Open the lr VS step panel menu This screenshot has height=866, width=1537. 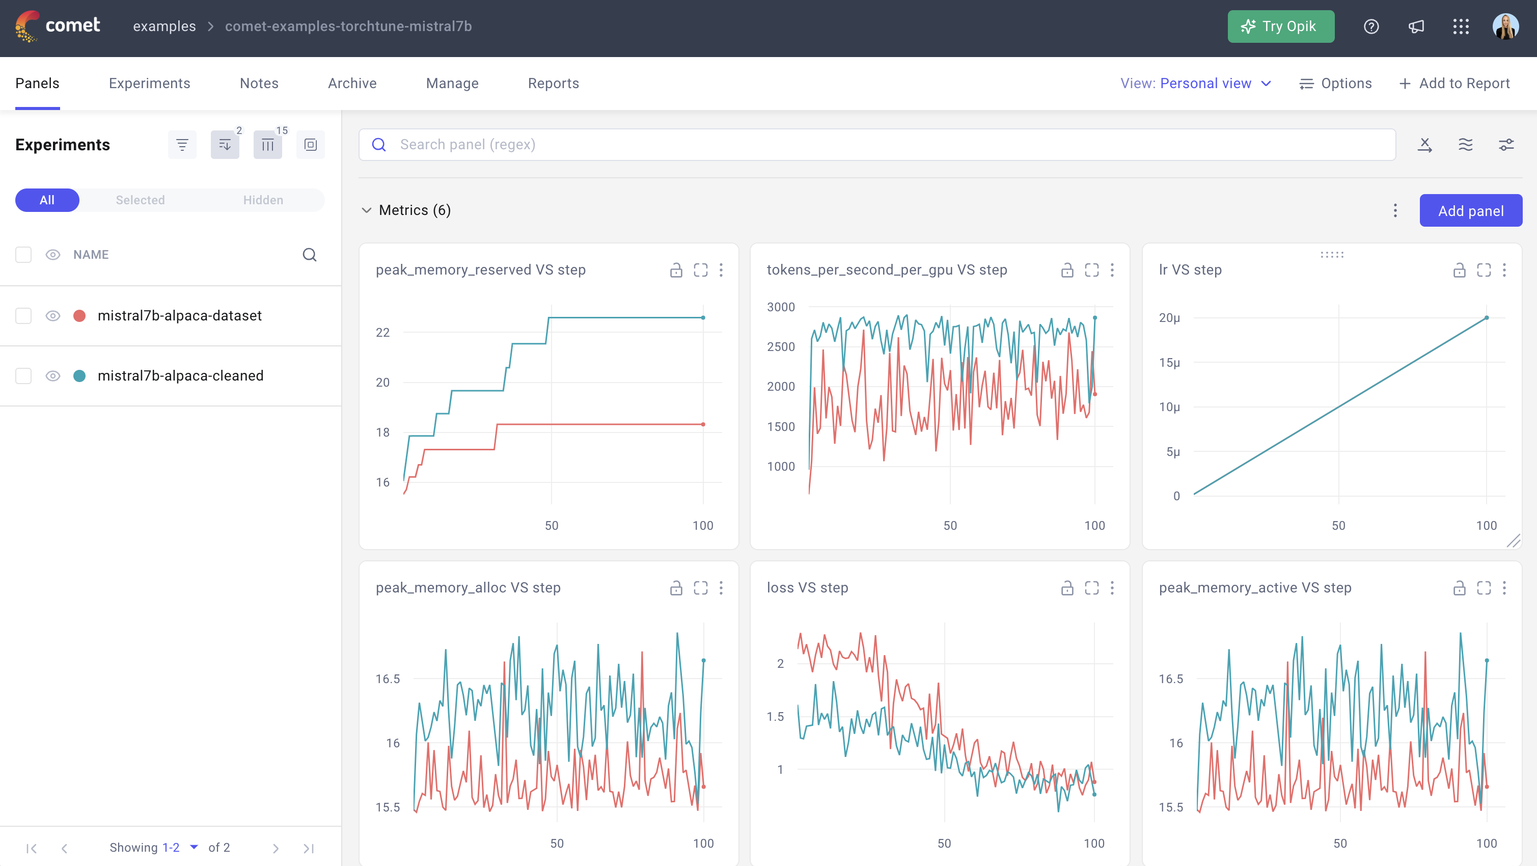click(x=1504, y=270)
